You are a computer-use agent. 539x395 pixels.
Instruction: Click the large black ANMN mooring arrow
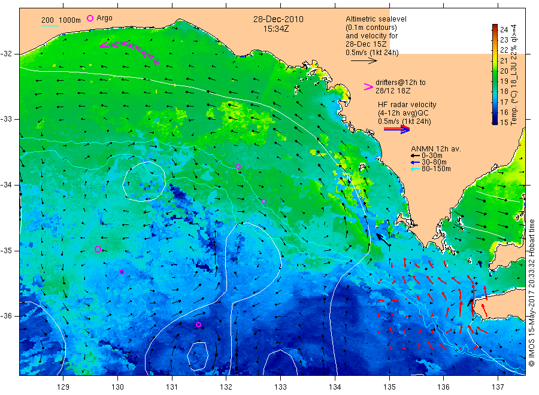(383, 240)
